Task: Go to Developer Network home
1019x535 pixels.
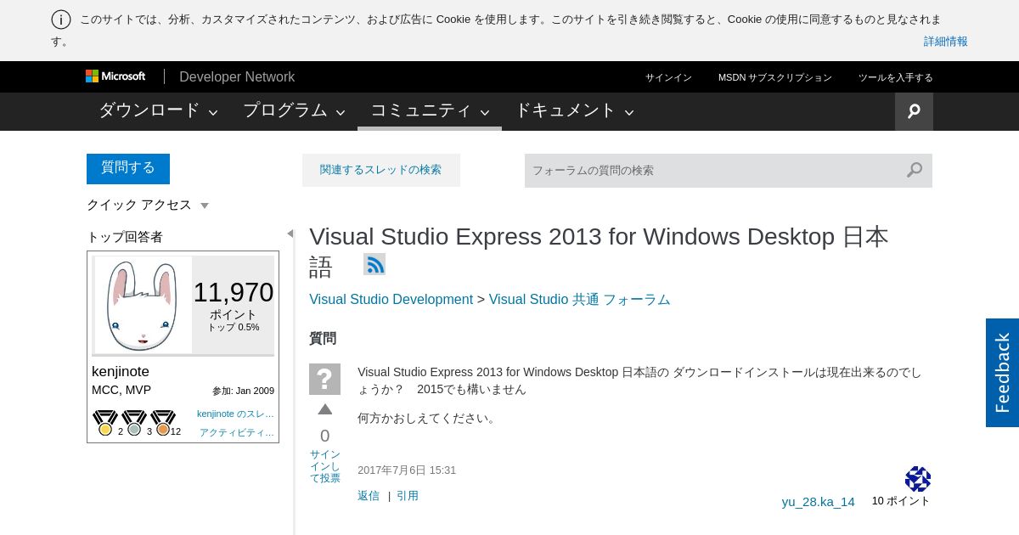Action: coord(237,76)
